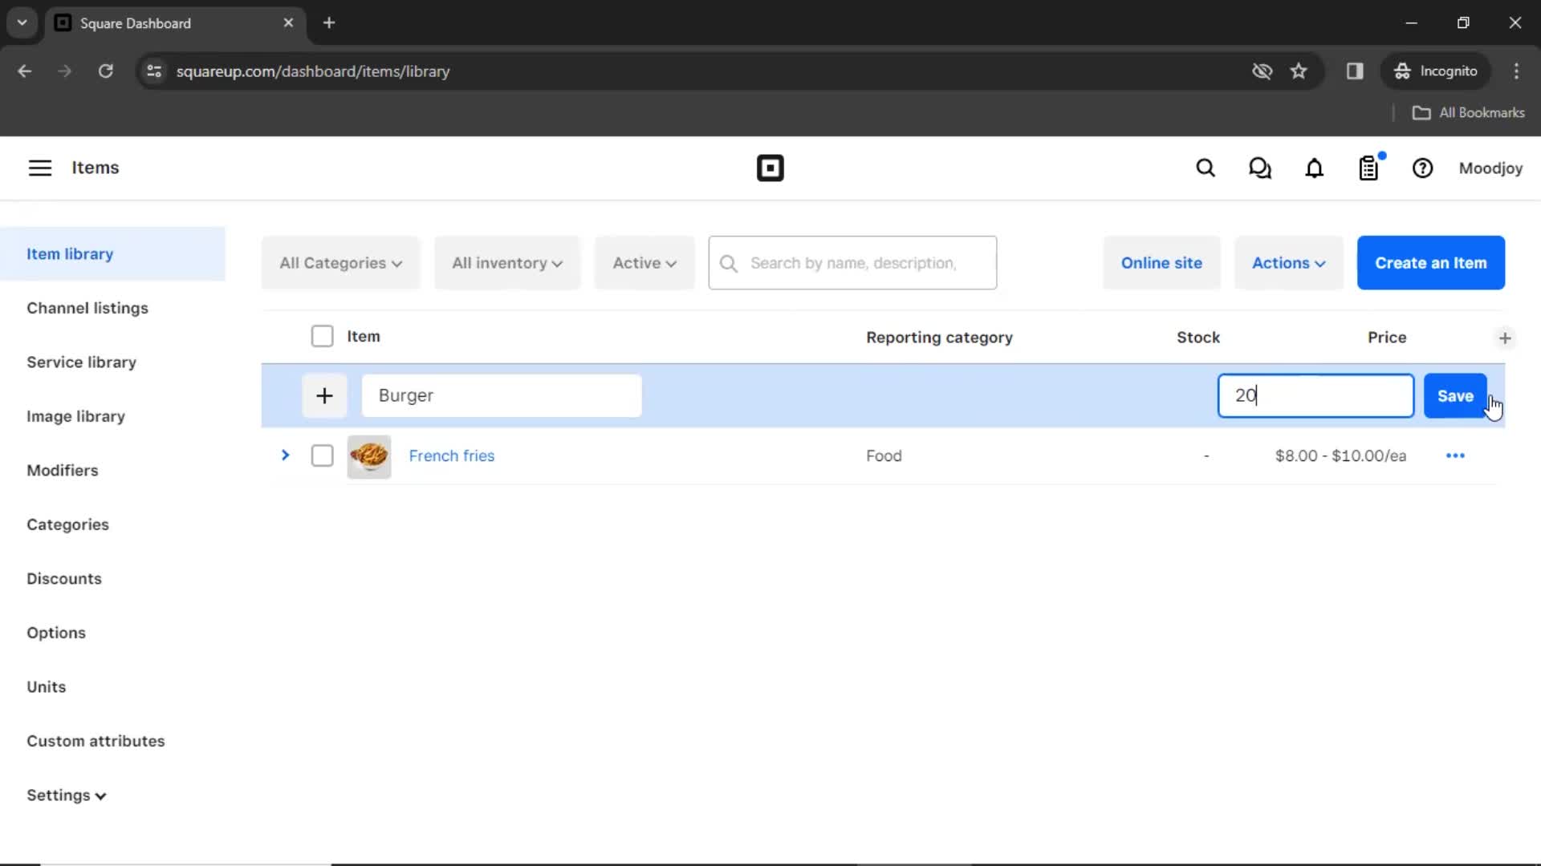Screen dimensions: 1541x866
Task: Bookmark this page with the star icon
Action: coord(1299,71)
